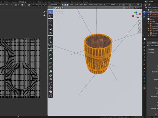Image resolution: width=158 pixels, height=118 pixels.
Task: Enable face select mode
Action: tap(67, 5)
